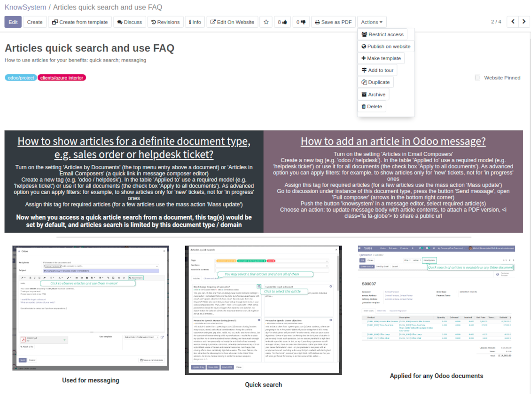Open KnowSystem breadcrumb link
Screen dimensions: 531x394
(x=25, y=7)
